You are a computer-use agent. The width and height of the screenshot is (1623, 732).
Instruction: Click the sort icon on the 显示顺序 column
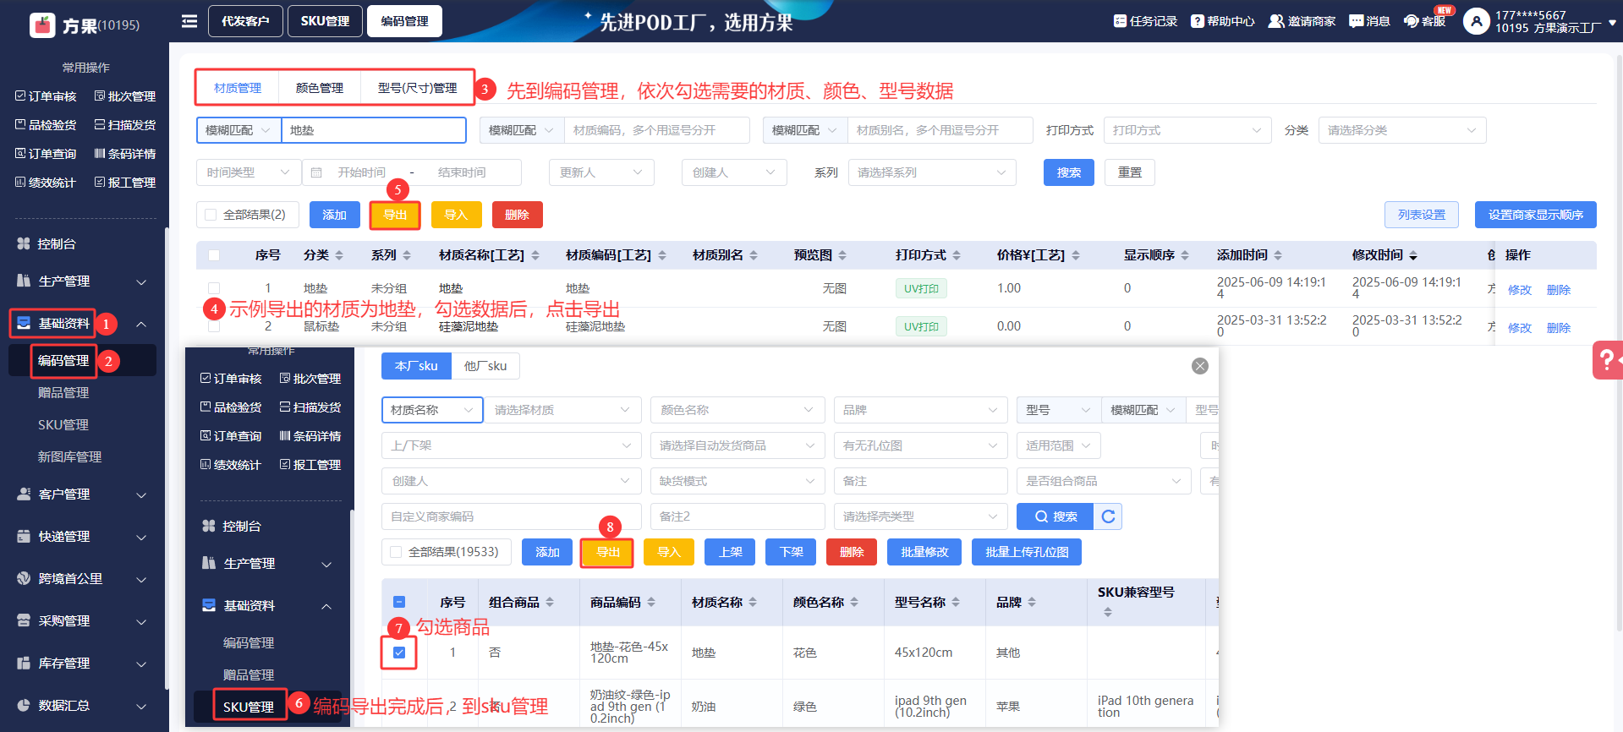[1185, 255]
